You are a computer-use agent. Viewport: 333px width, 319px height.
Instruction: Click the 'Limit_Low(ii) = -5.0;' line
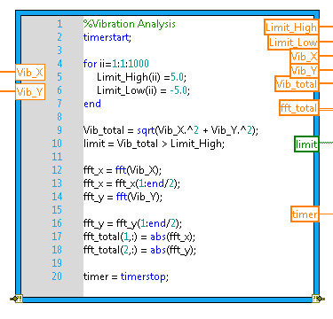(x=143, y=90)
